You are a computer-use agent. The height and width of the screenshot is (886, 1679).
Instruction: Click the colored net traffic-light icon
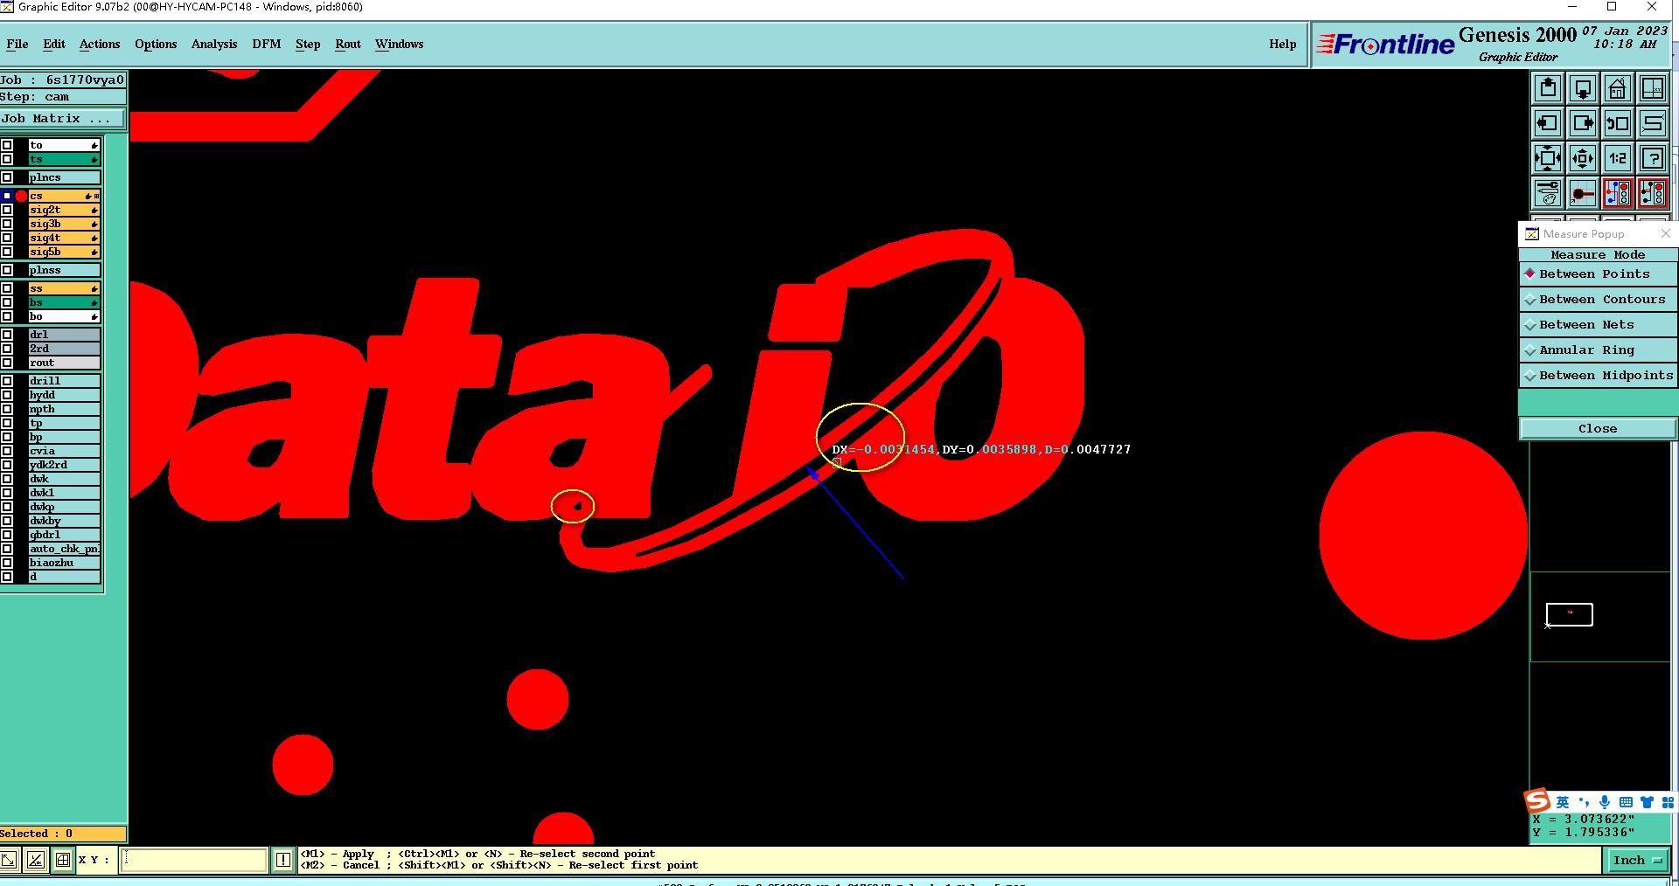[x=1618, y=193]
